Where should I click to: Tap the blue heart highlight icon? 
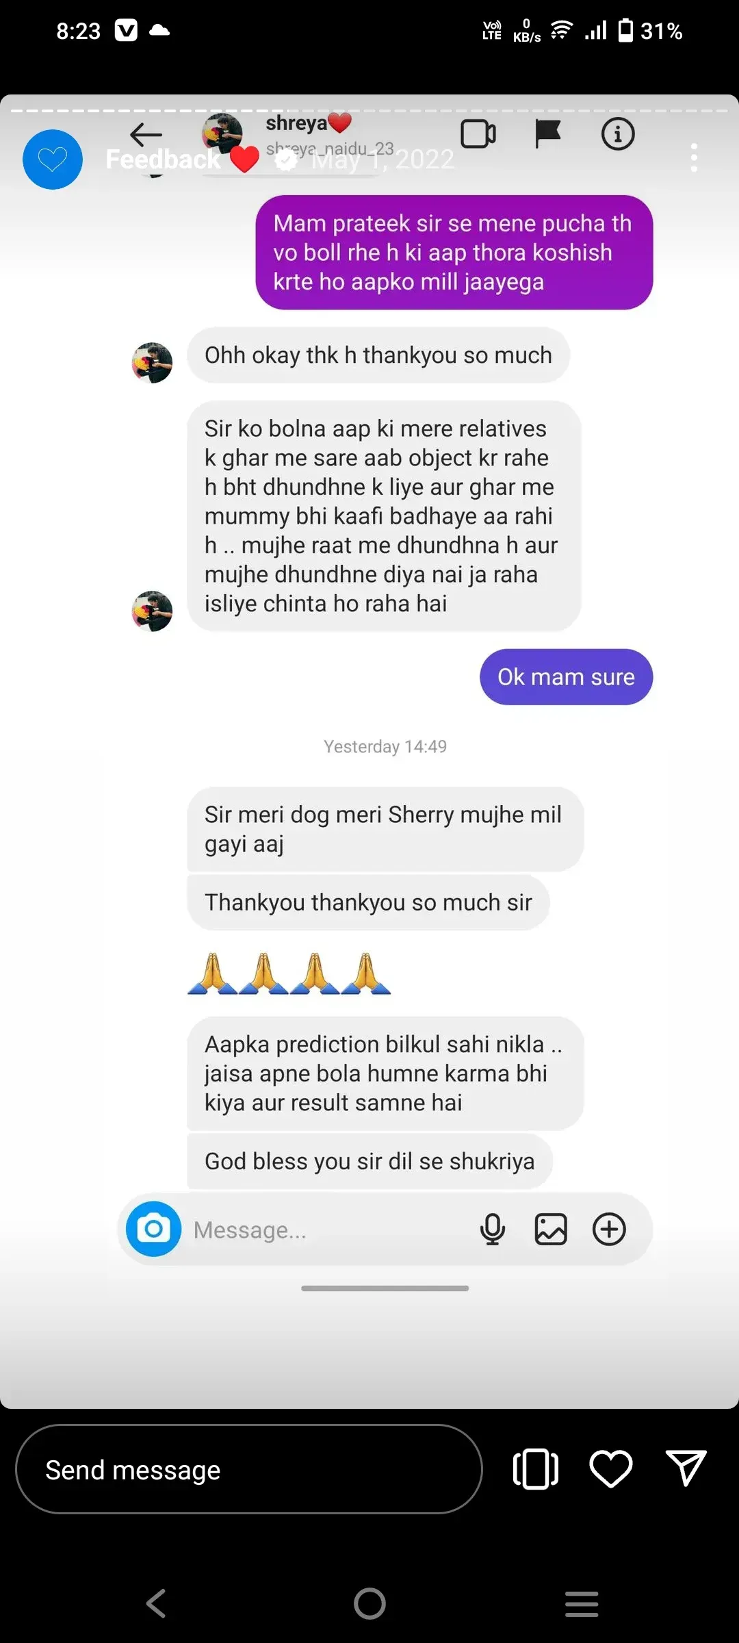[53, 160]
